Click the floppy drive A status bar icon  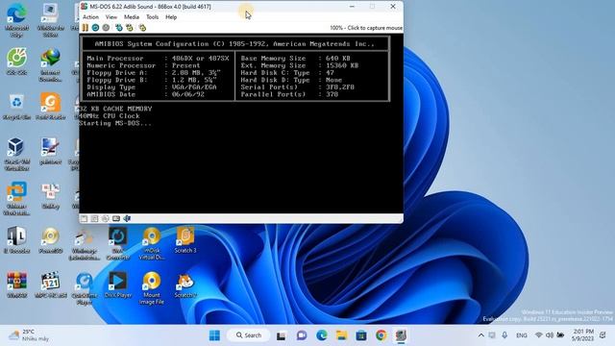pyautogui.click(x=84, y=218)
